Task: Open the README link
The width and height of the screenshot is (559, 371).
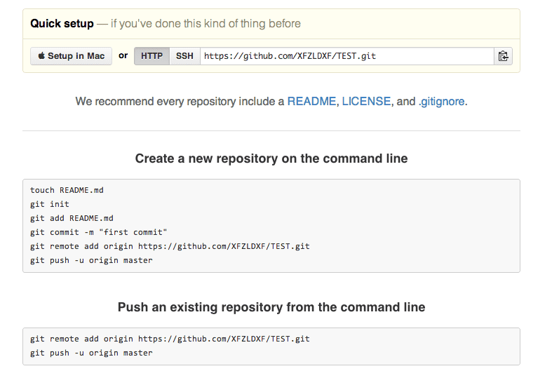Action: pos(311,101)
